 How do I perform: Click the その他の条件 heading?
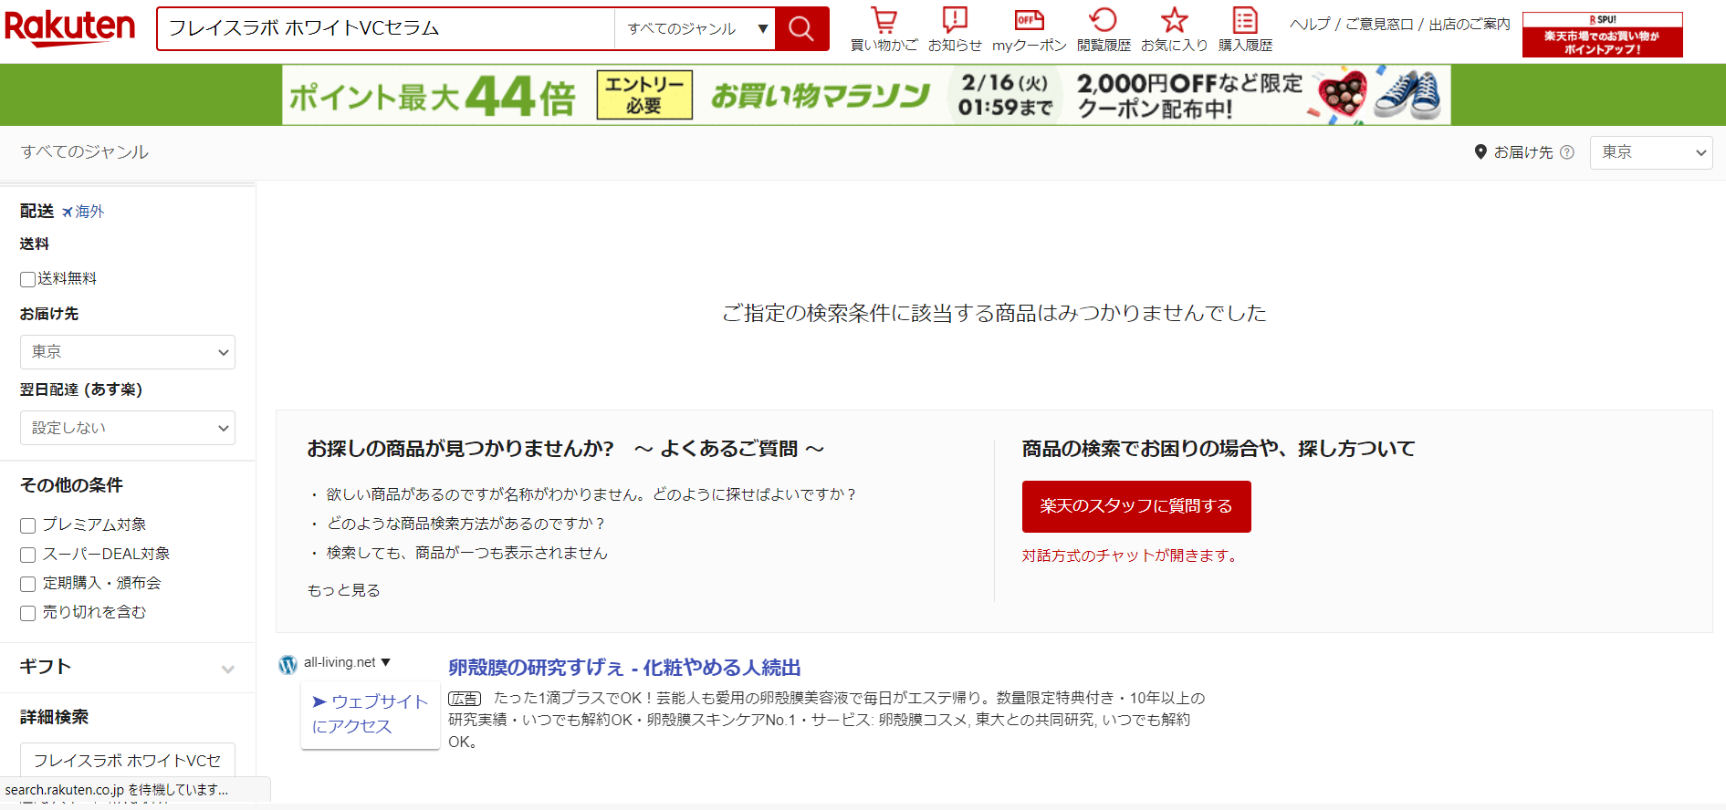coord(71,485)
